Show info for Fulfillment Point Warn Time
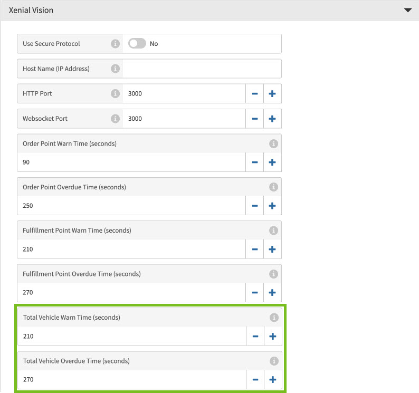This screenshot has width=419, height=393. (273, 231)
